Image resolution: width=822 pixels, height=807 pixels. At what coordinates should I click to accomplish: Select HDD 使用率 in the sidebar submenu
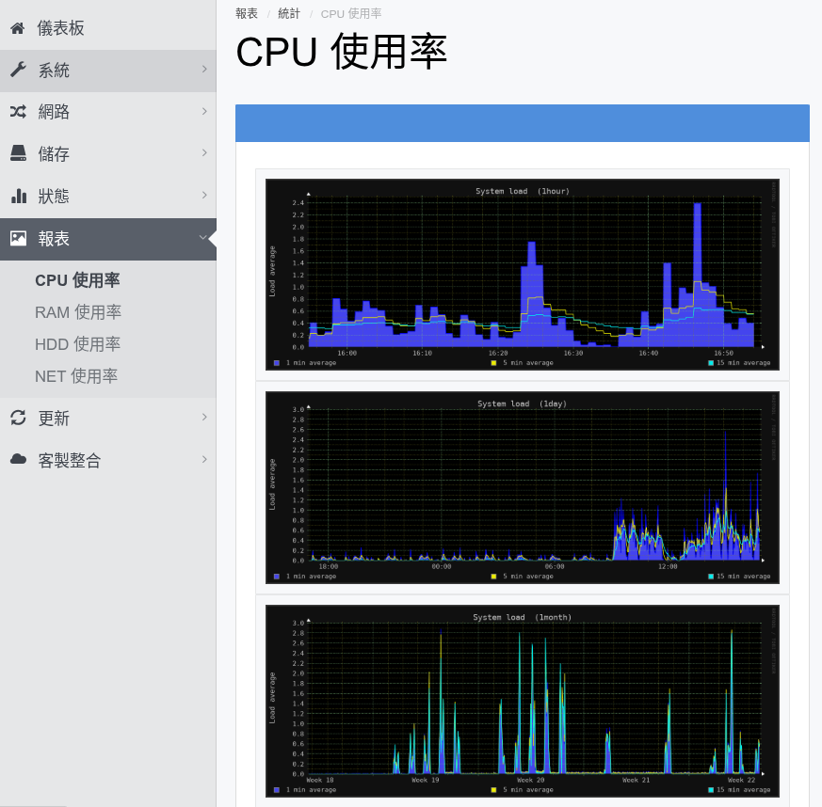click(77, 344)
